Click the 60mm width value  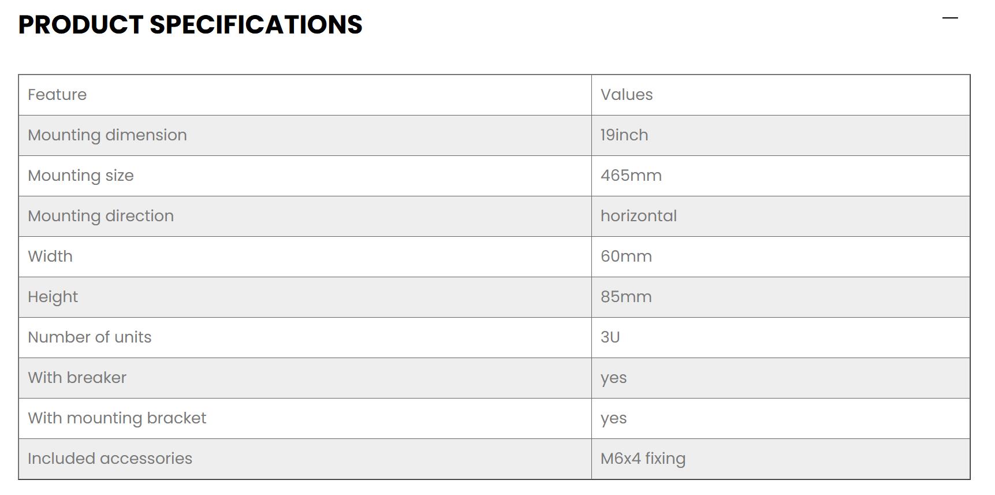[626, 256]
